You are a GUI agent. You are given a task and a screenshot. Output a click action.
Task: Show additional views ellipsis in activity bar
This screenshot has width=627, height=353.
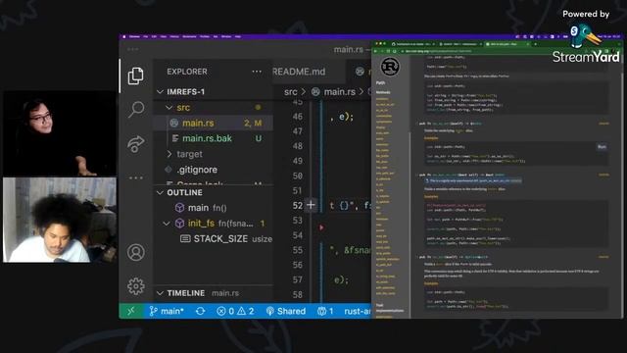136,177
